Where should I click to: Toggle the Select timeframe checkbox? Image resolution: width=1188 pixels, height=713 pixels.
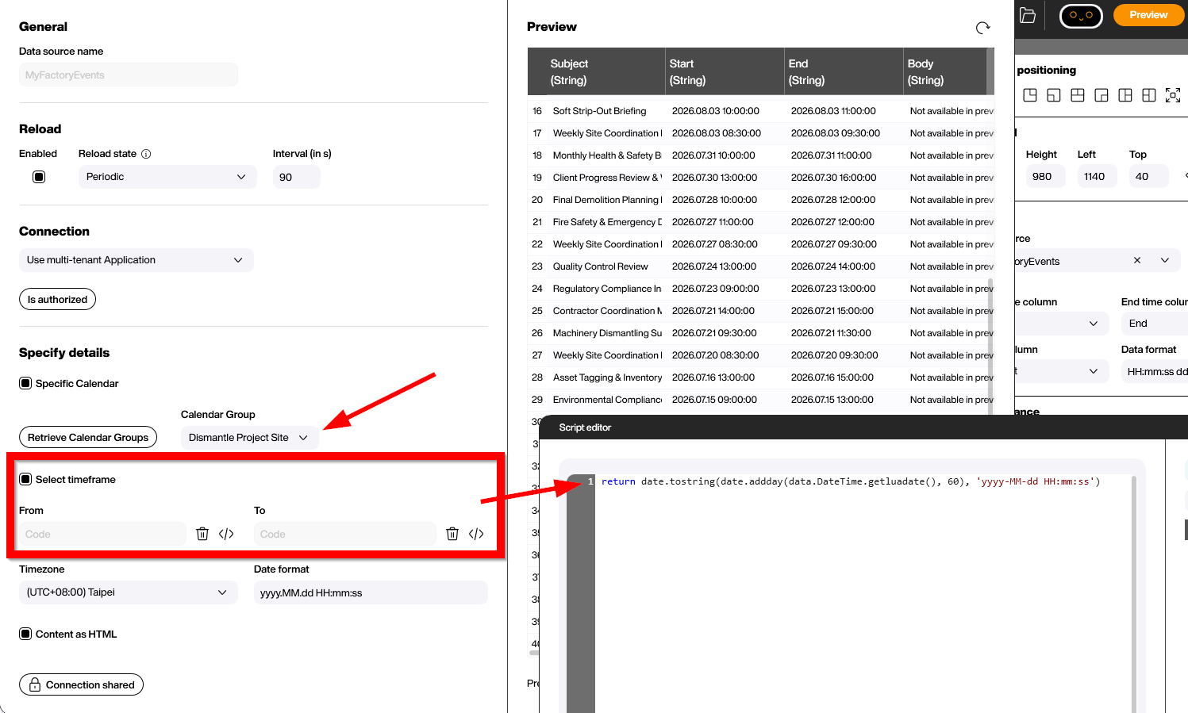pyautogui.click(x=25, y=479)
